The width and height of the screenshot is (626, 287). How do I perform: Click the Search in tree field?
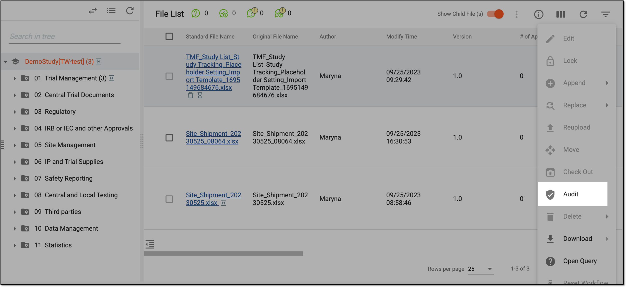pyautogui.click(x=65, y=37)
